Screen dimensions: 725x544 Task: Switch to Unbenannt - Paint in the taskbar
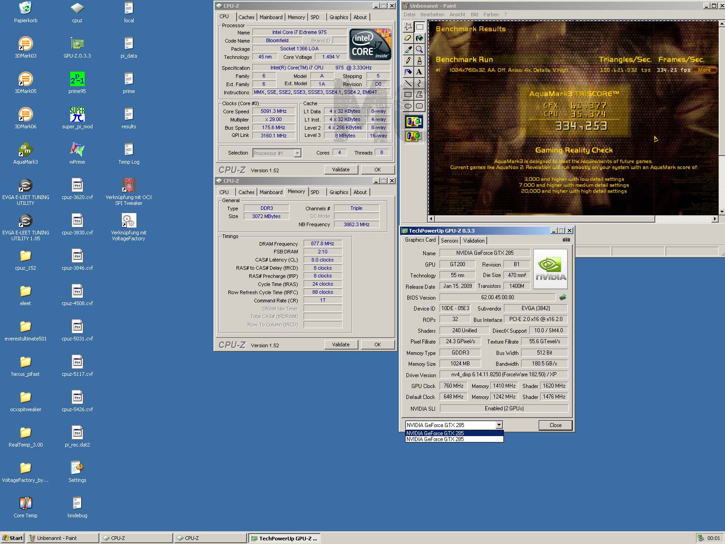click(x=63, y=538)
